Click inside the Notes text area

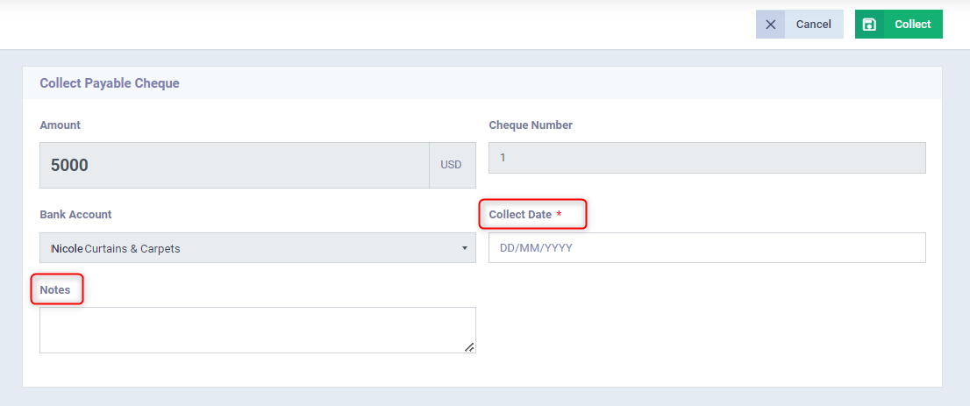coord(258,331)
